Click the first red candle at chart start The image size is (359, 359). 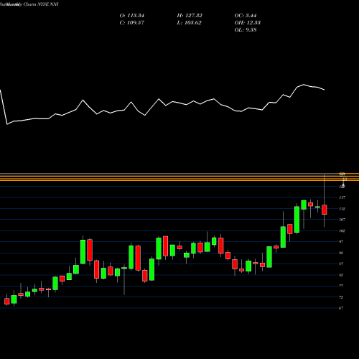(x=7, y=301)
